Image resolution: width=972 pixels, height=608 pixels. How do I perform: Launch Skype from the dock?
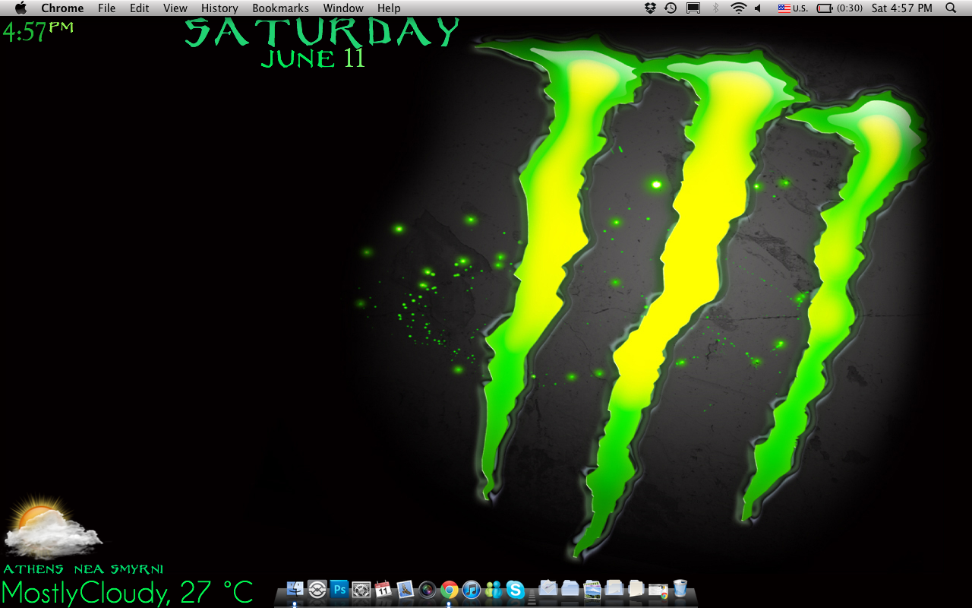pos(515,590)
